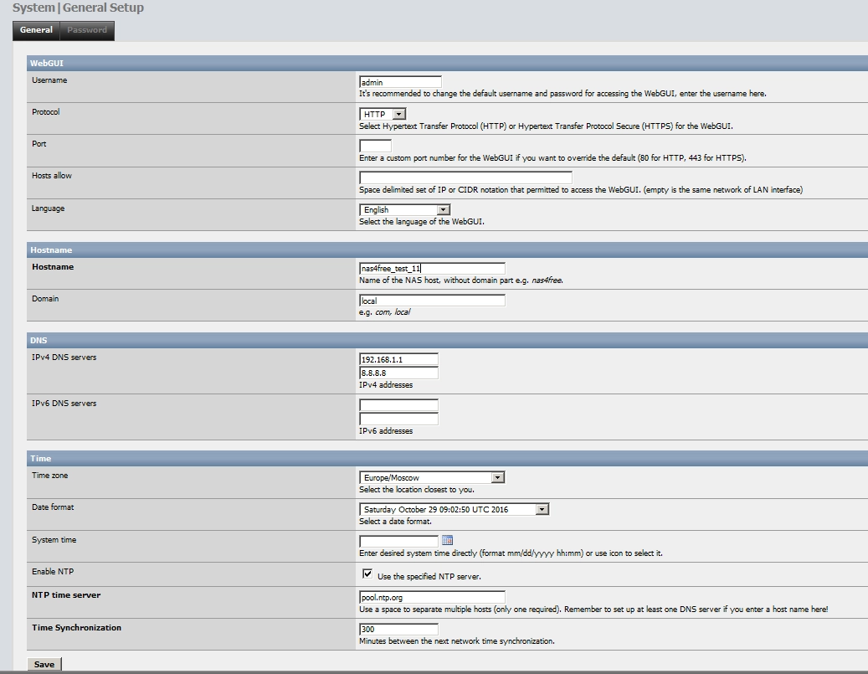The width and height of the screenshot is (868, 674).
Task: Select the General tab
Action: (x=36, y=30)
